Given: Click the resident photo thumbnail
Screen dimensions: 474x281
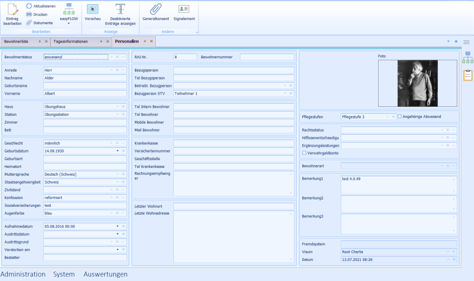Looking at the screenshot, I should click(417, 83).
